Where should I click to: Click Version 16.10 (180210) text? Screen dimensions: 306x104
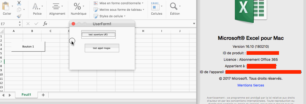click(251, 47)
